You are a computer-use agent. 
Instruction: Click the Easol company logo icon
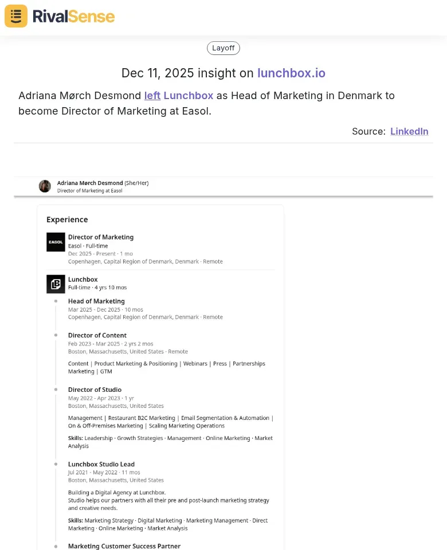56,242
